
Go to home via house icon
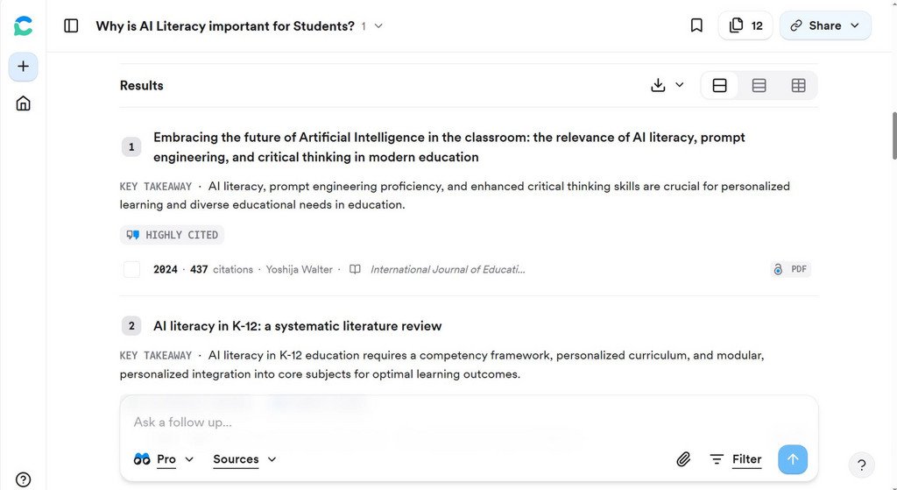24,103
